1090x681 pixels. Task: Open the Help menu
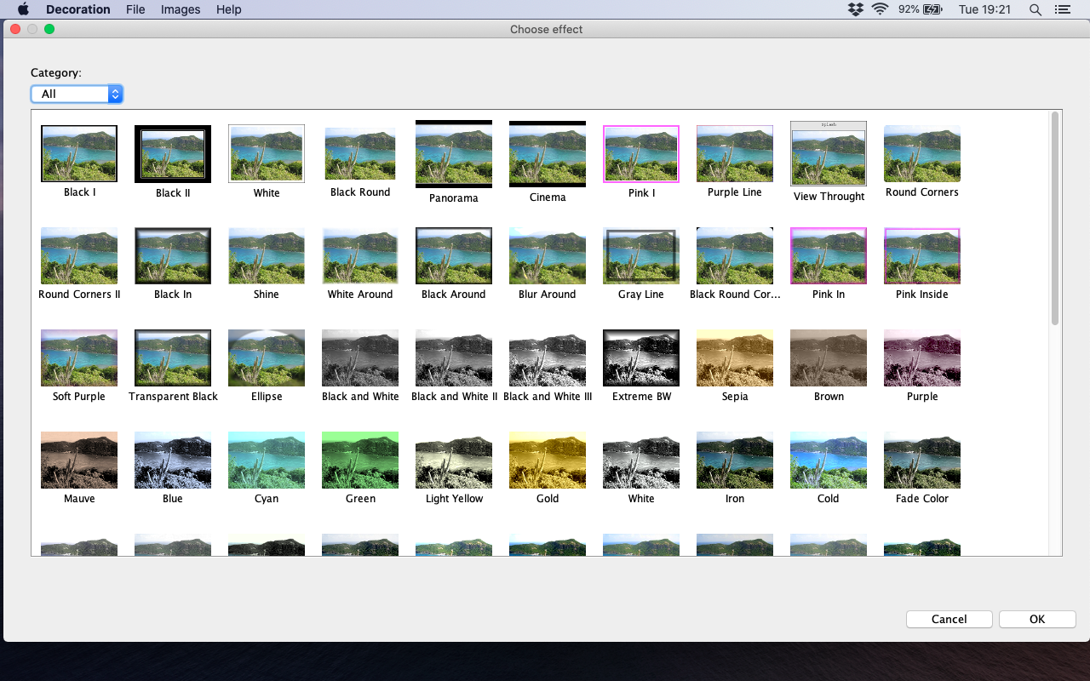[228, 9]
